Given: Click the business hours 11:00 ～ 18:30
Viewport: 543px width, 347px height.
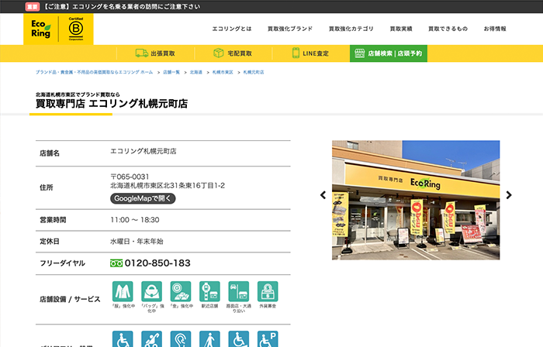Looking at the screenshot, I should tap(135, 220).
